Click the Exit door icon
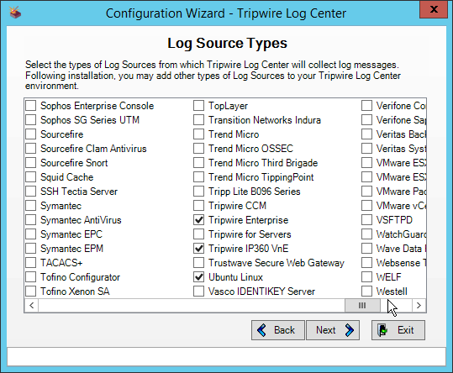The height and width of the screenshot is (373, 453). tap(382, 330)
